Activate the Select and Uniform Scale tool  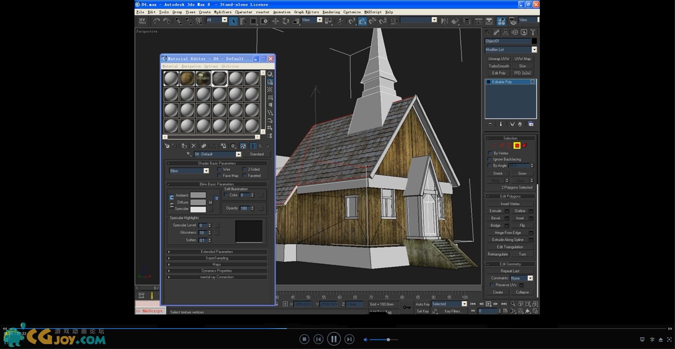tap(296, 21)
